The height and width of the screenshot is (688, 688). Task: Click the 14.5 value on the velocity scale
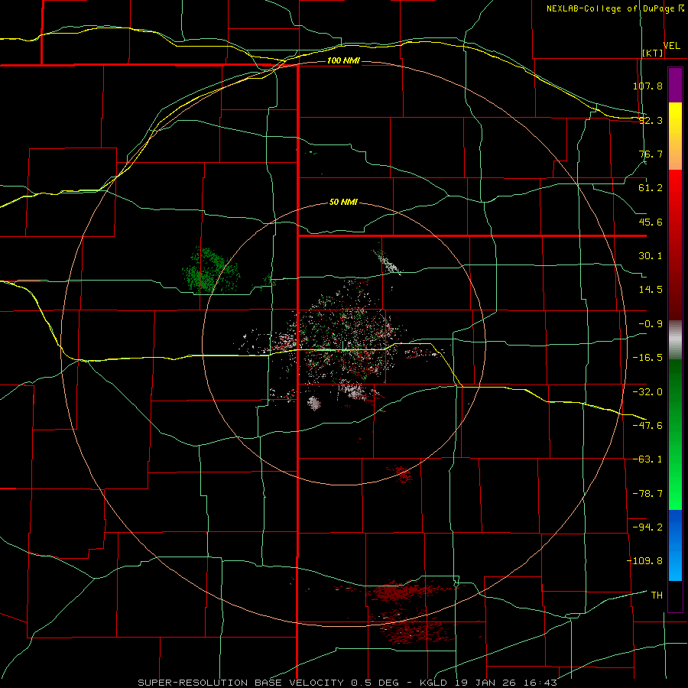point(651,290)
